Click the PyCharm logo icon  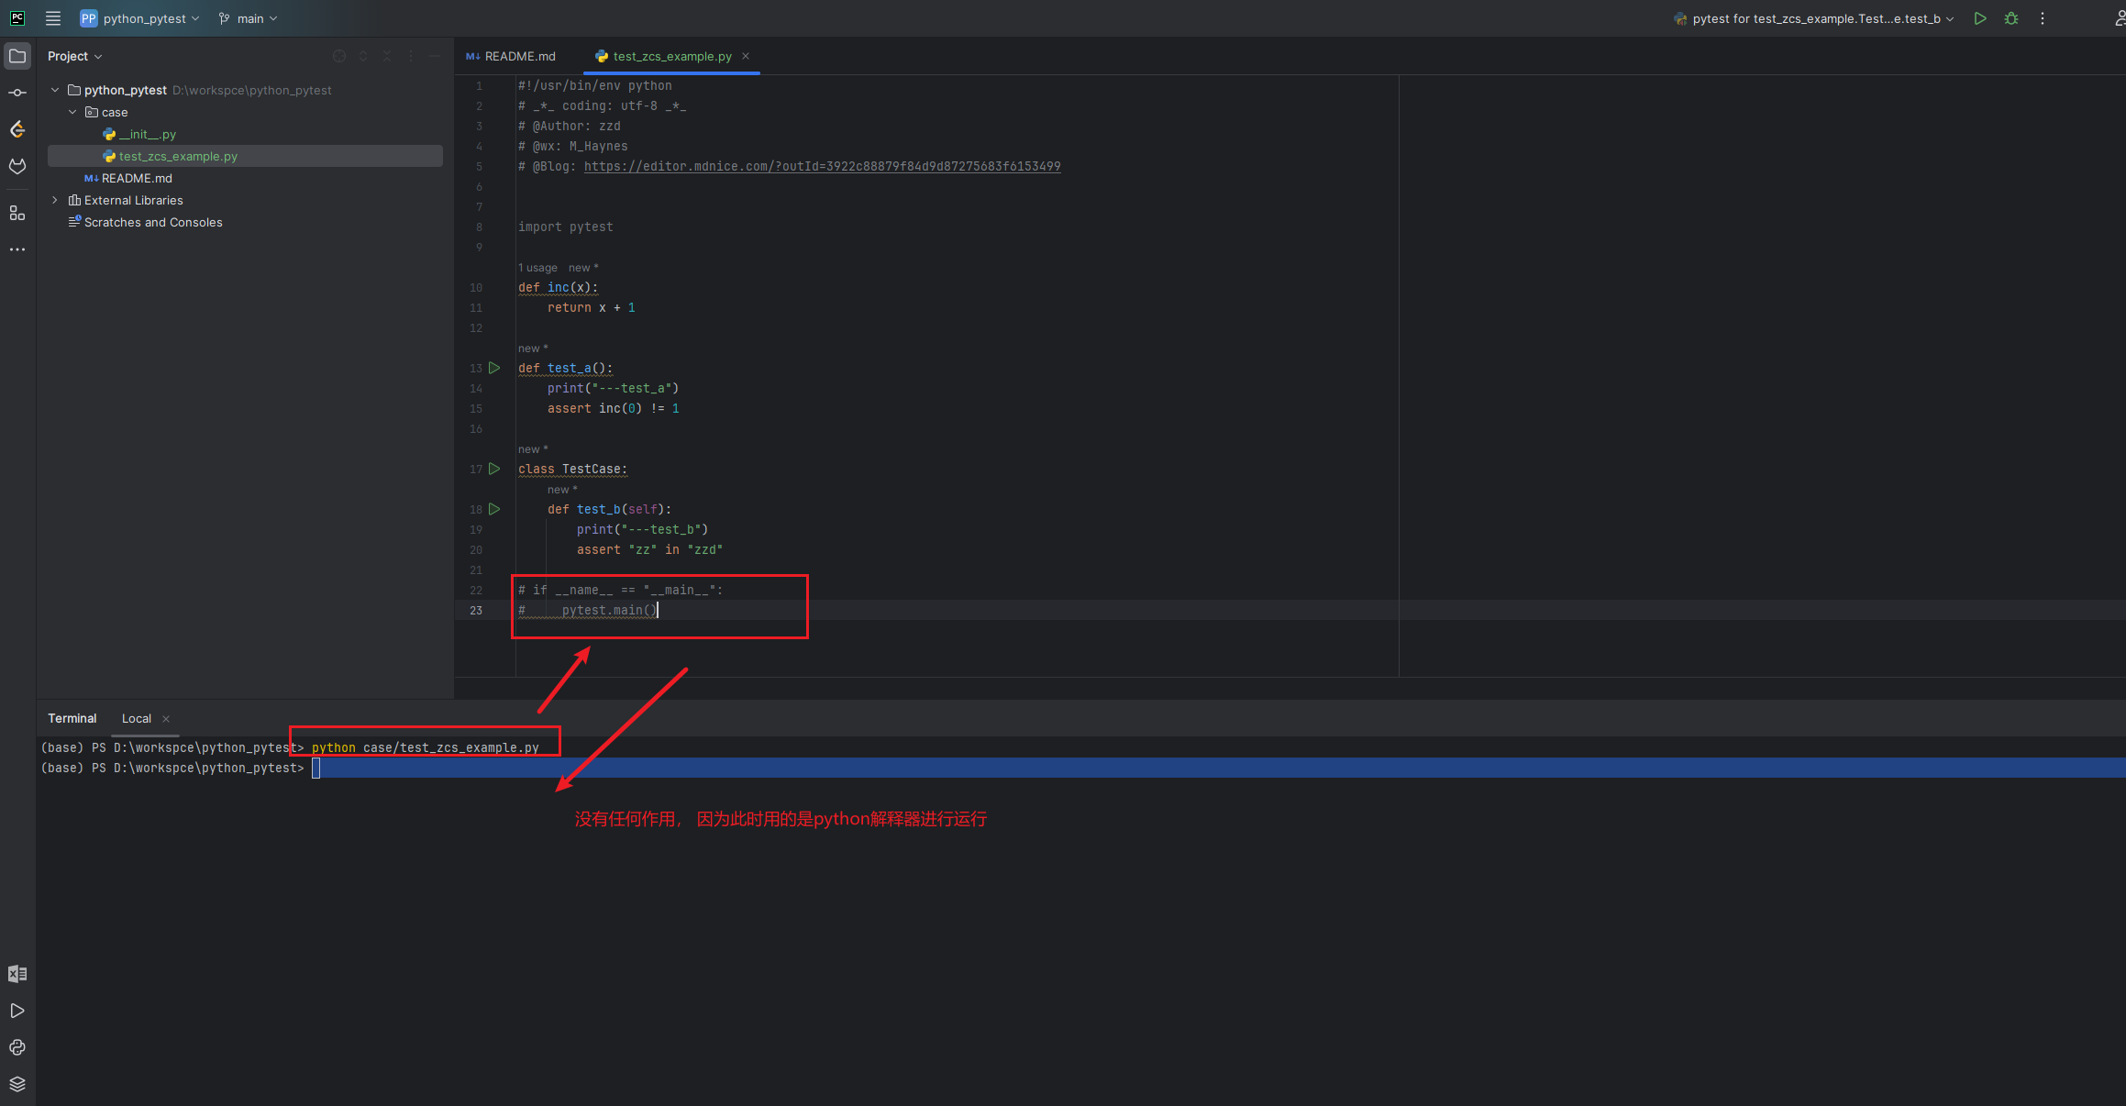[17, 18]
